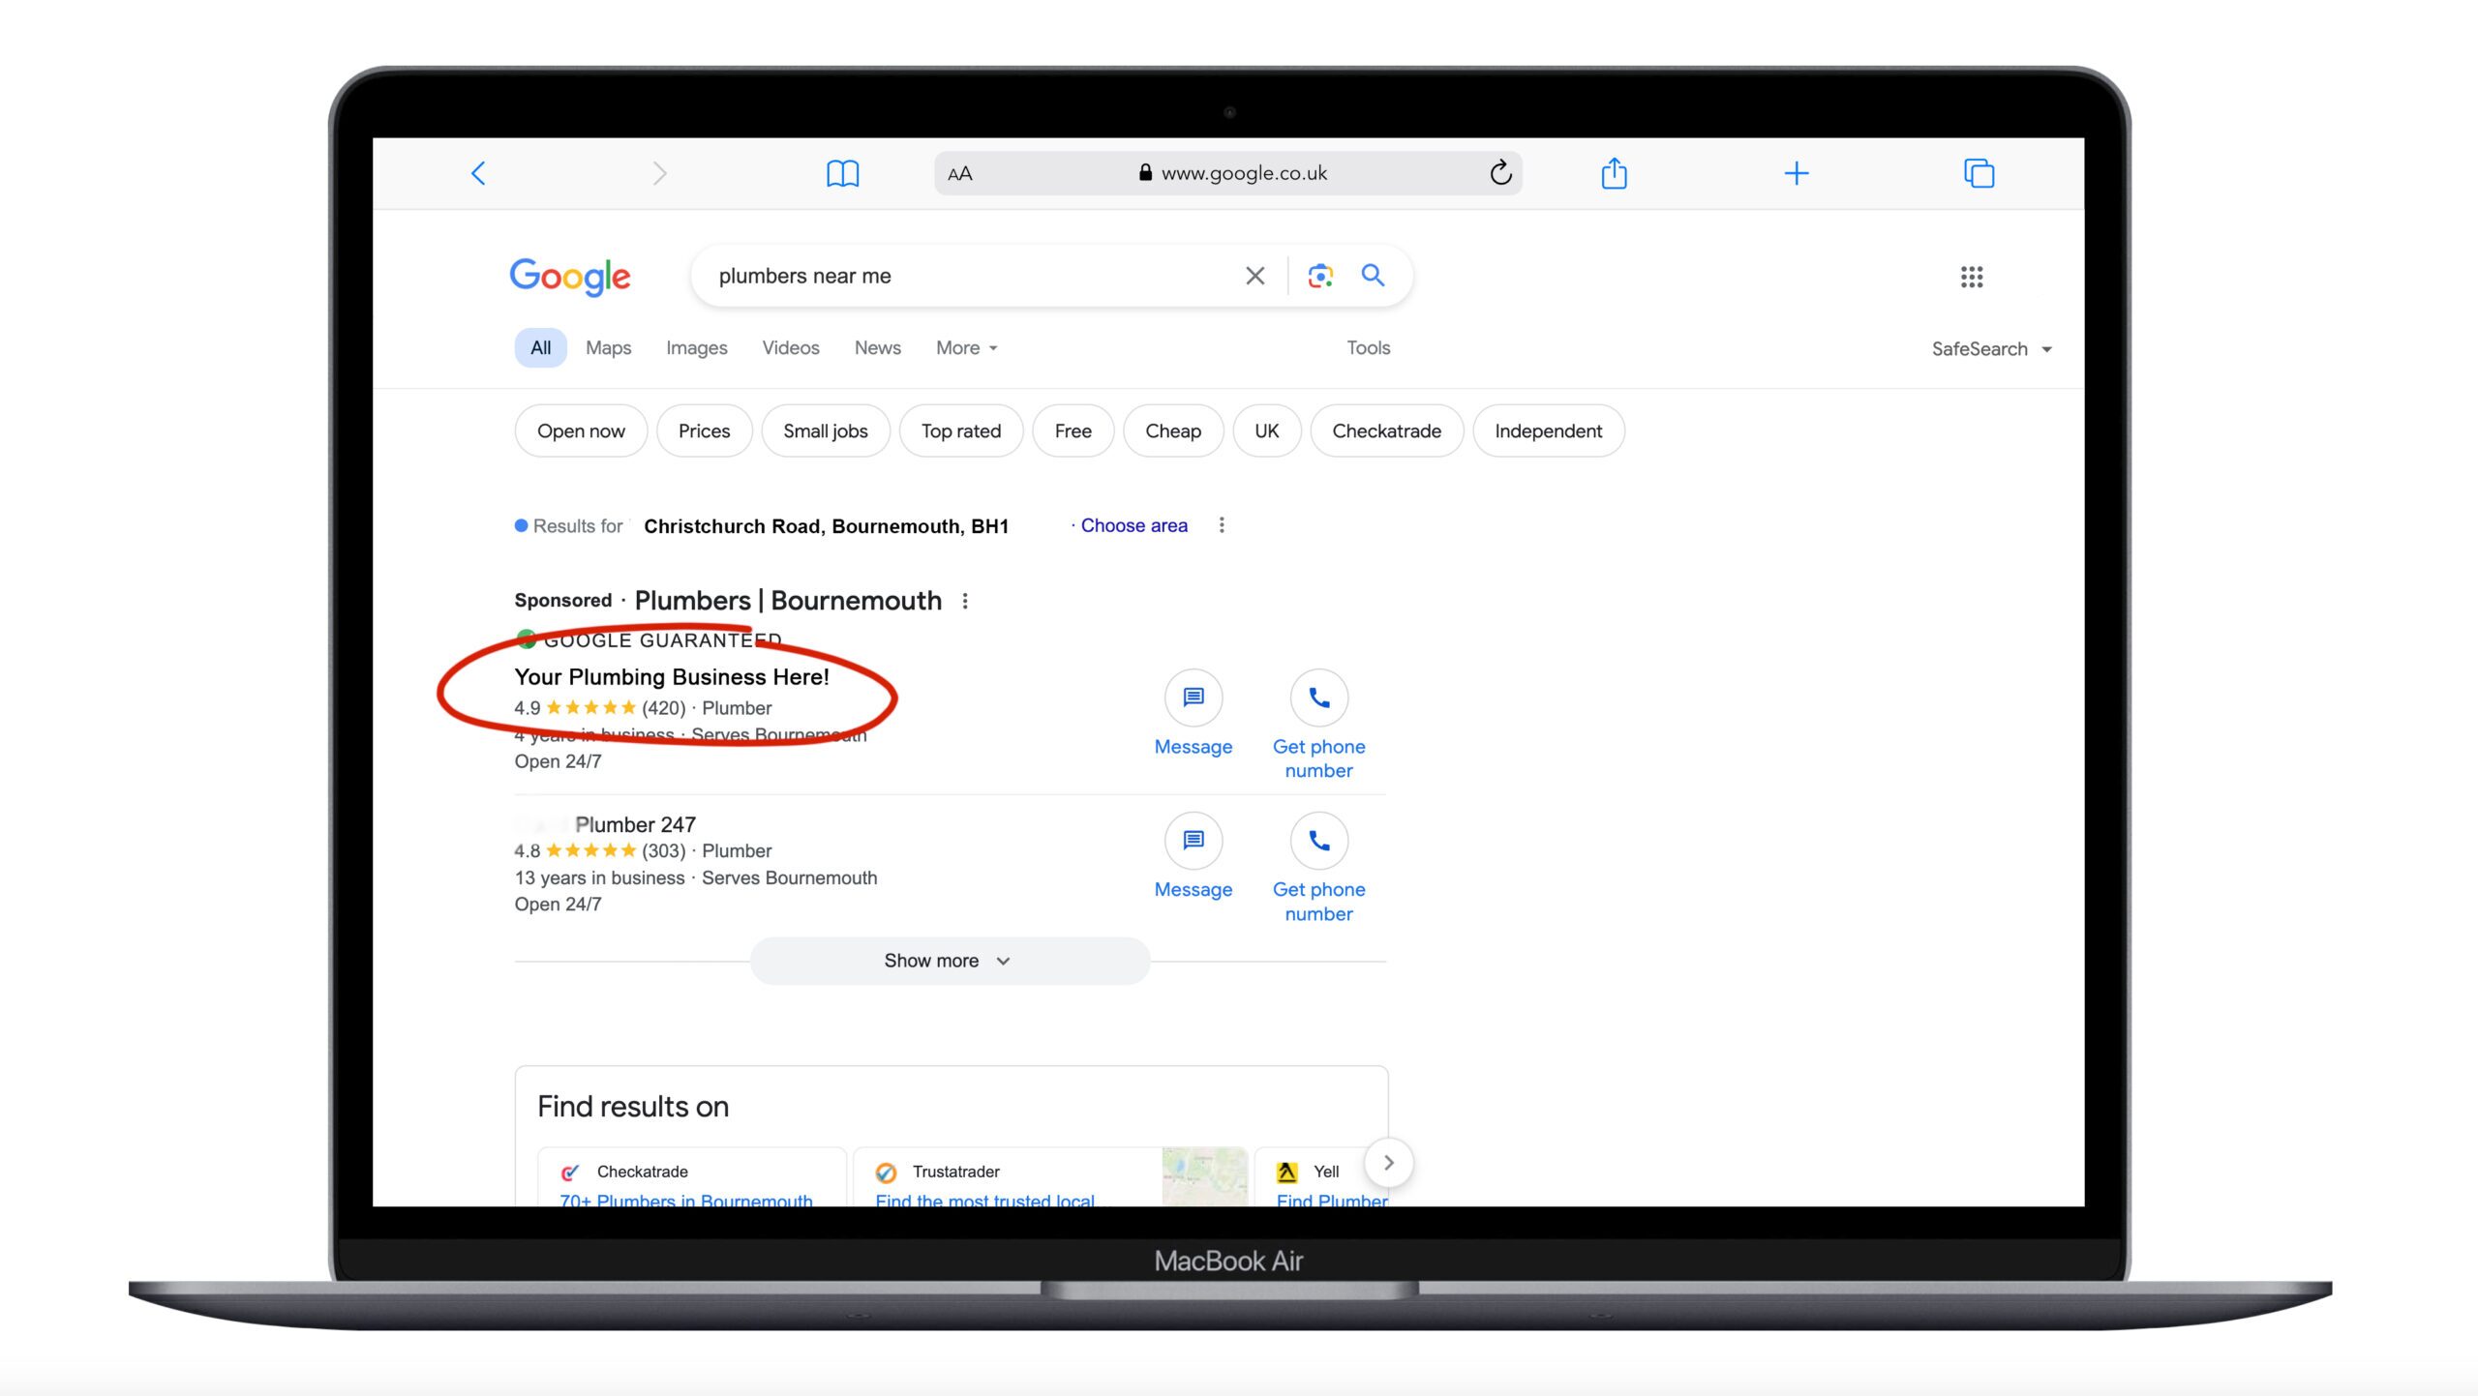Open the SafeSearch dropdown
2478x1396 pixels.
click(x=1992, y=349)
